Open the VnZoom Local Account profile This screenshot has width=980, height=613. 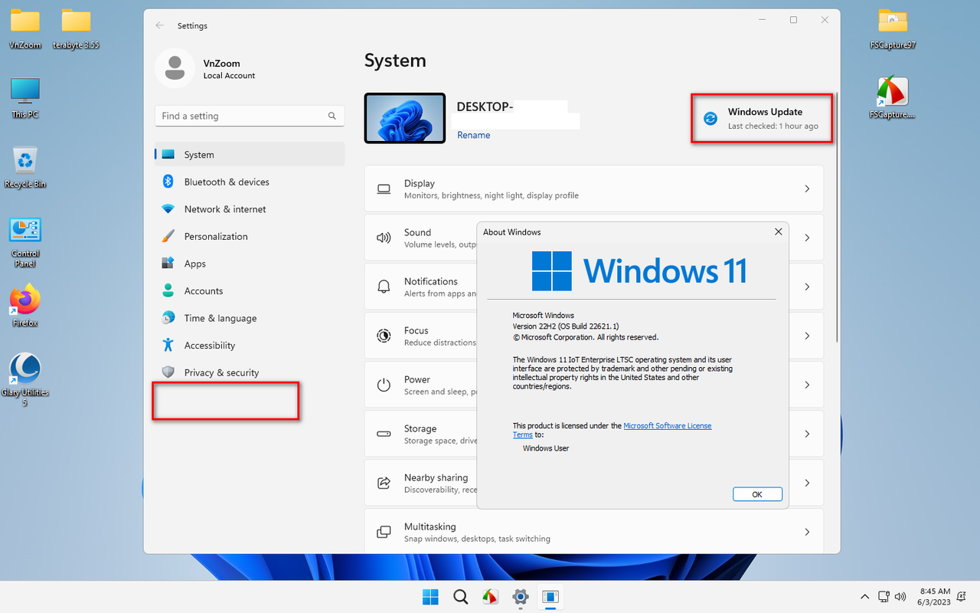tap(207, 68)
